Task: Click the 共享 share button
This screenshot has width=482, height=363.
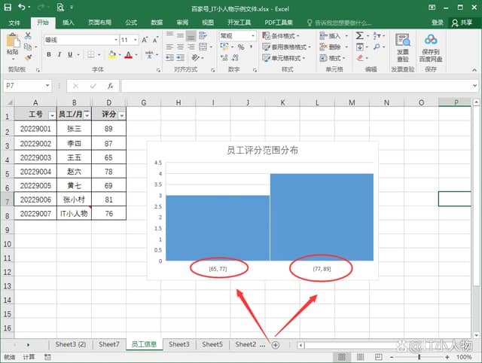Action: [461, 23]
